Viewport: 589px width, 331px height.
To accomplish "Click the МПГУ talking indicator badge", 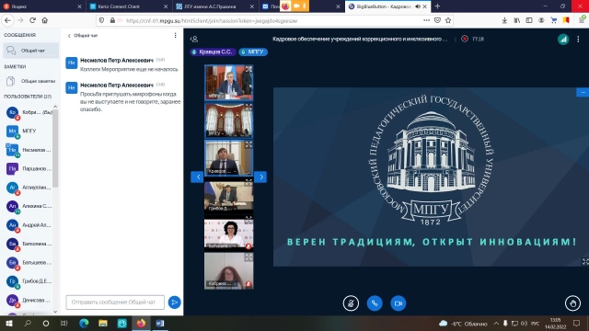I will coord(253,51).
